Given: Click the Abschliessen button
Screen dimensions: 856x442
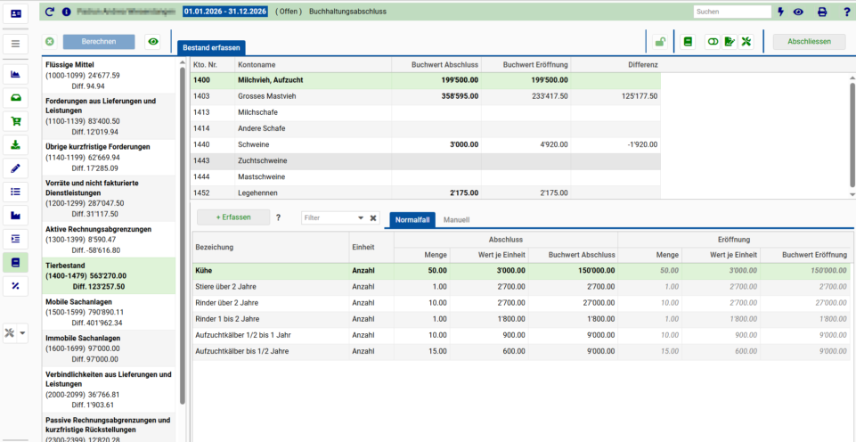Looking at the screenshot, I should tap(810, 42).
